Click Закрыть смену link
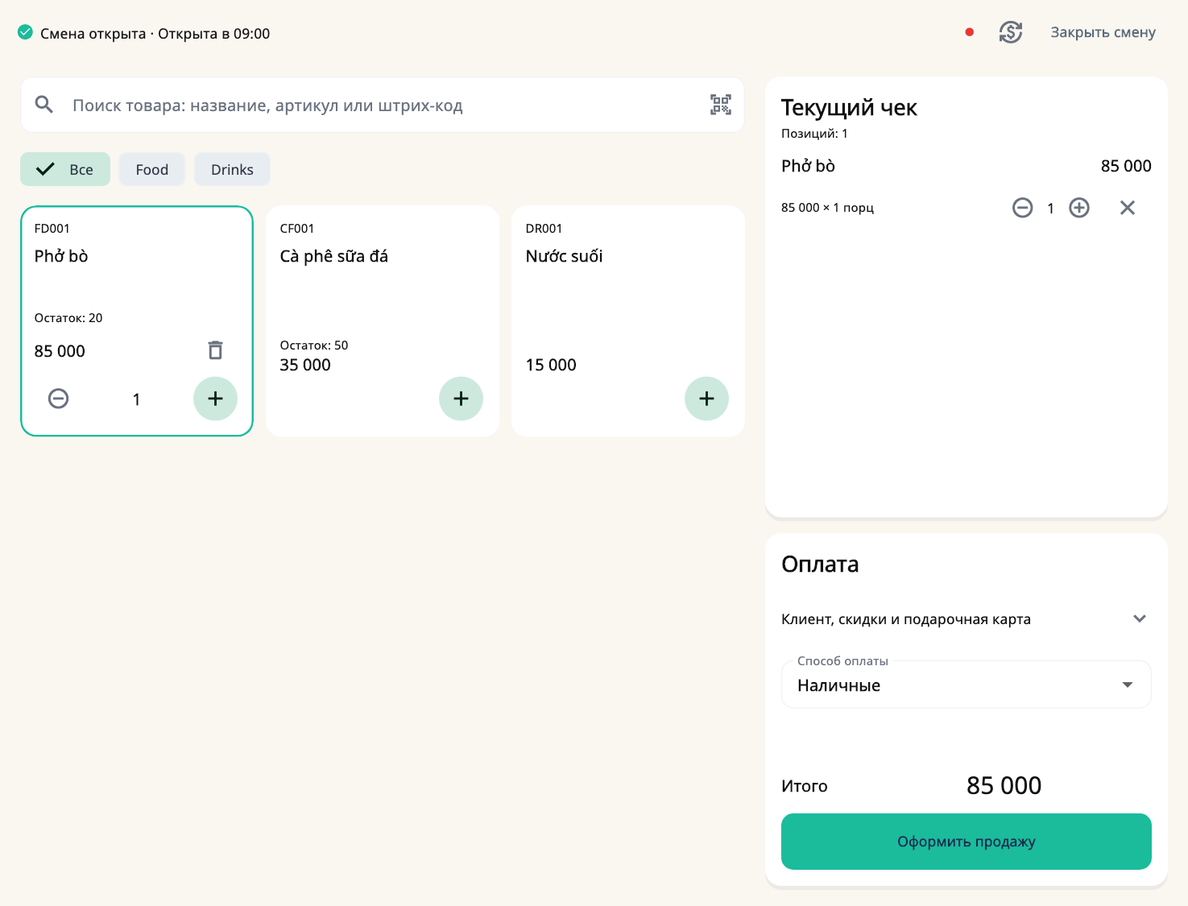The image size is (1188, 906). click(x=1103, y=32)
